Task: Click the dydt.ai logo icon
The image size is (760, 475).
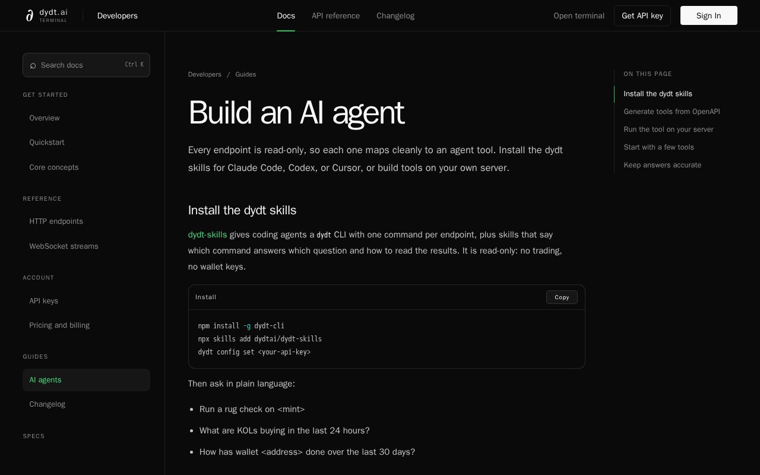Action: click(30, 15)
